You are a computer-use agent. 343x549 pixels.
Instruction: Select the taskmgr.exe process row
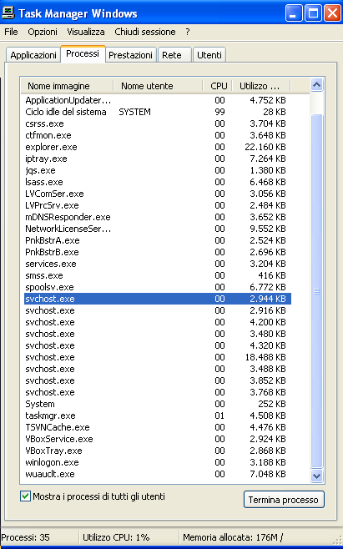(x=158, y=416)
